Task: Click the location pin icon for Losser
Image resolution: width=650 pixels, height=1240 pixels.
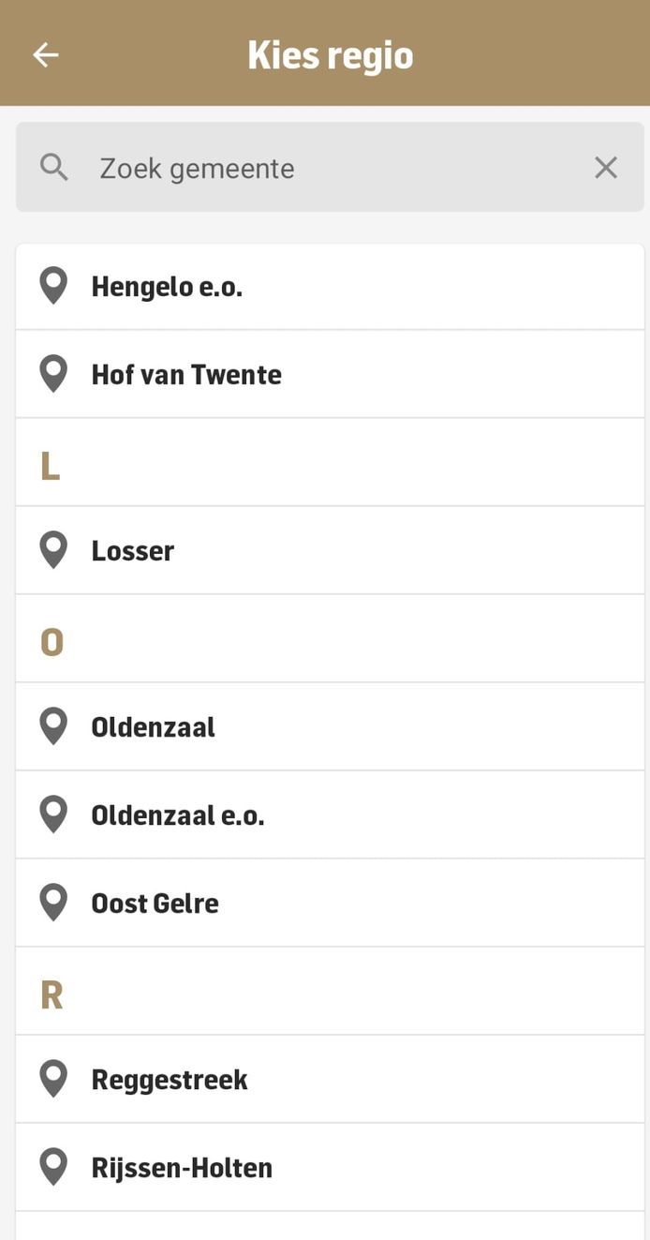Action: [x=53, y=550]
